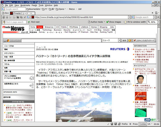Click the ITmedia favicon in address bar
161x127 pixels.
click(x=33, y=17)
